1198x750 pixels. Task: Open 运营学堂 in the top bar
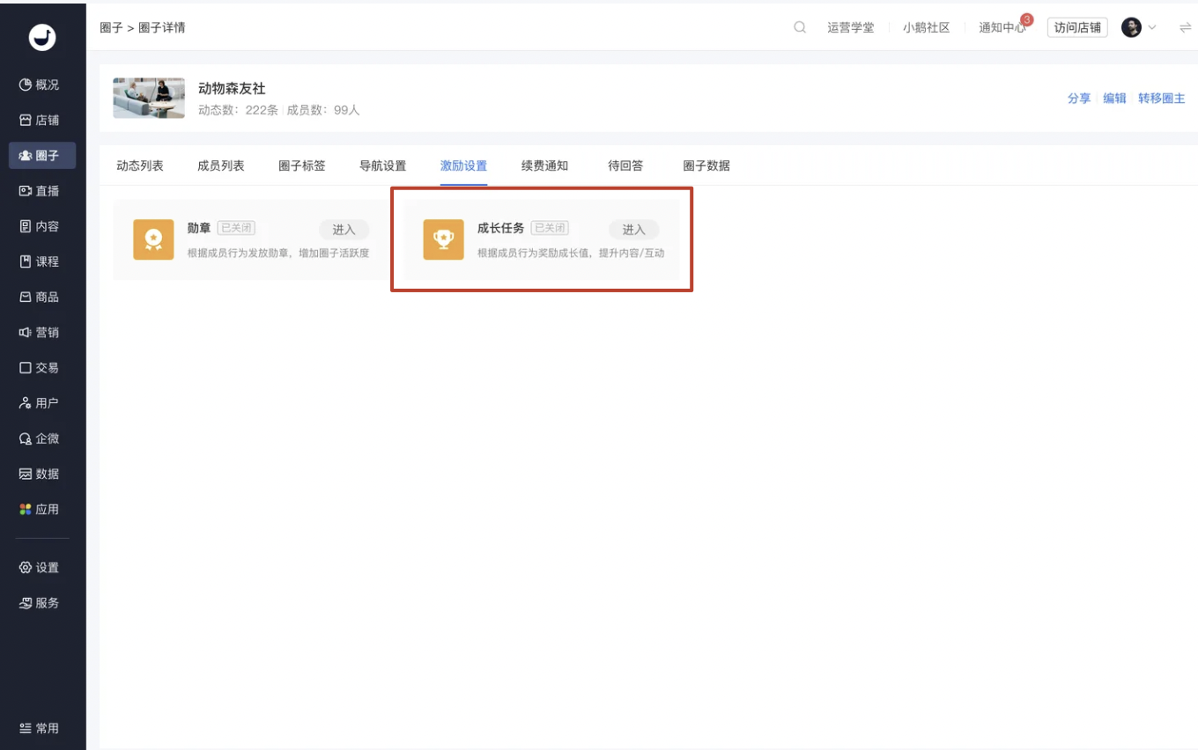(x=851, y=27)
